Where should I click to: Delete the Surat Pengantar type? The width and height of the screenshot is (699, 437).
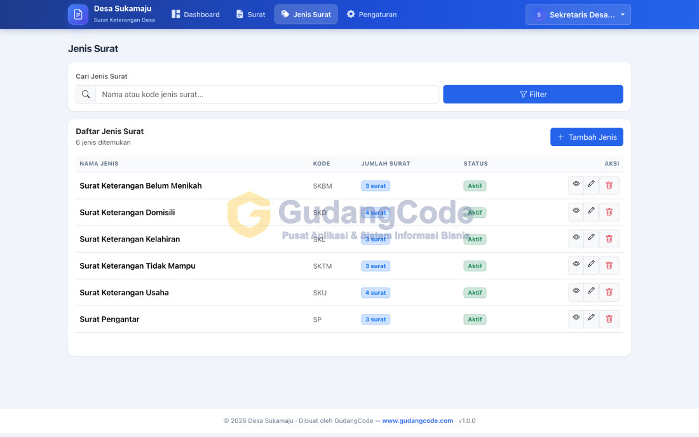coord(609,319)
